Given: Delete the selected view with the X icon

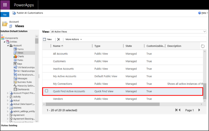Looking at the screenshot, I should (x=58, y=39).
